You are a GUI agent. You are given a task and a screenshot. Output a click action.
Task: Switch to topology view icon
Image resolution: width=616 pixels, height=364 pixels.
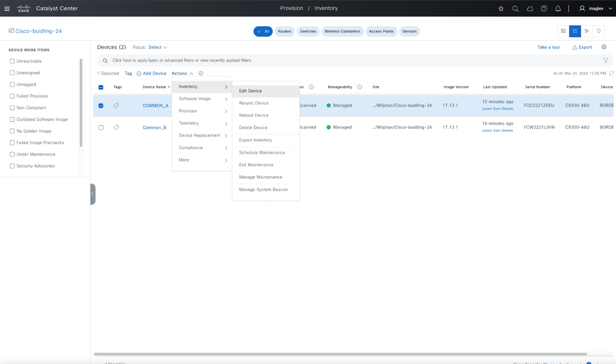point(587,31)
